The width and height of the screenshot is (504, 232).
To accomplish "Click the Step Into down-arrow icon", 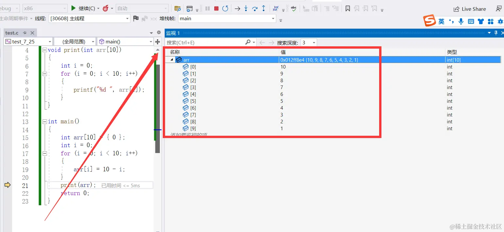I will (246, 8).
